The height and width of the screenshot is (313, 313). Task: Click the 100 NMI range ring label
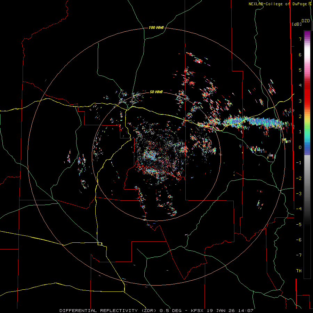pos(156,27)
